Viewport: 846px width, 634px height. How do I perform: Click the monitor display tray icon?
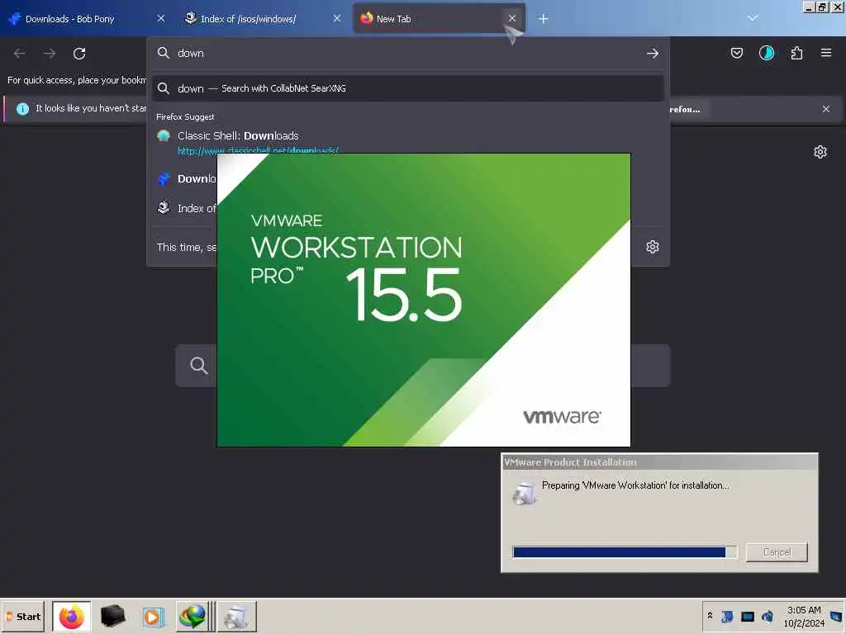[747, 616]
